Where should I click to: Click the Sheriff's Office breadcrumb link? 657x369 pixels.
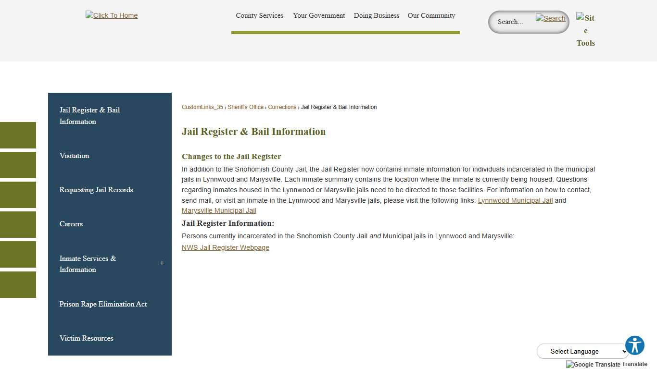pyautogui.click(x=245, y=107)
